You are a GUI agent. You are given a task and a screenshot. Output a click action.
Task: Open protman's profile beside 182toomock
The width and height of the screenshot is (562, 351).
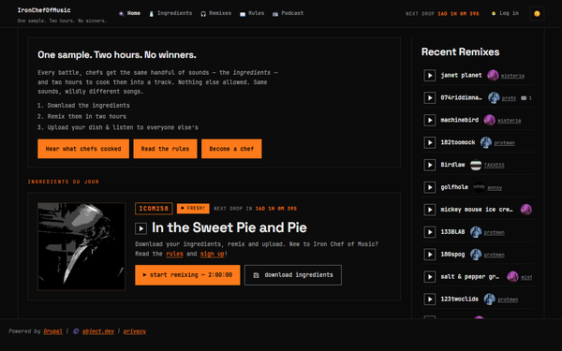coord(504,143)
